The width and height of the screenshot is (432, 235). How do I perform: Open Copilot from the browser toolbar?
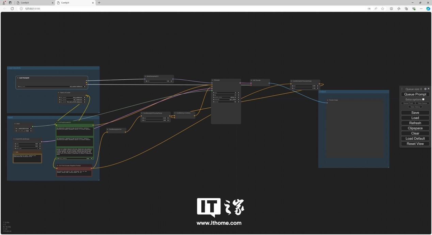pos(428,9)
